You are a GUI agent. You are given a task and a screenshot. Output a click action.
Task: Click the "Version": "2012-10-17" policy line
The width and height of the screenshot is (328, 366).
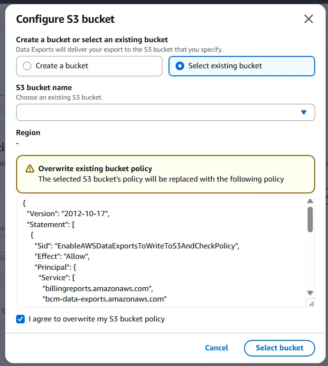[68, 213]
